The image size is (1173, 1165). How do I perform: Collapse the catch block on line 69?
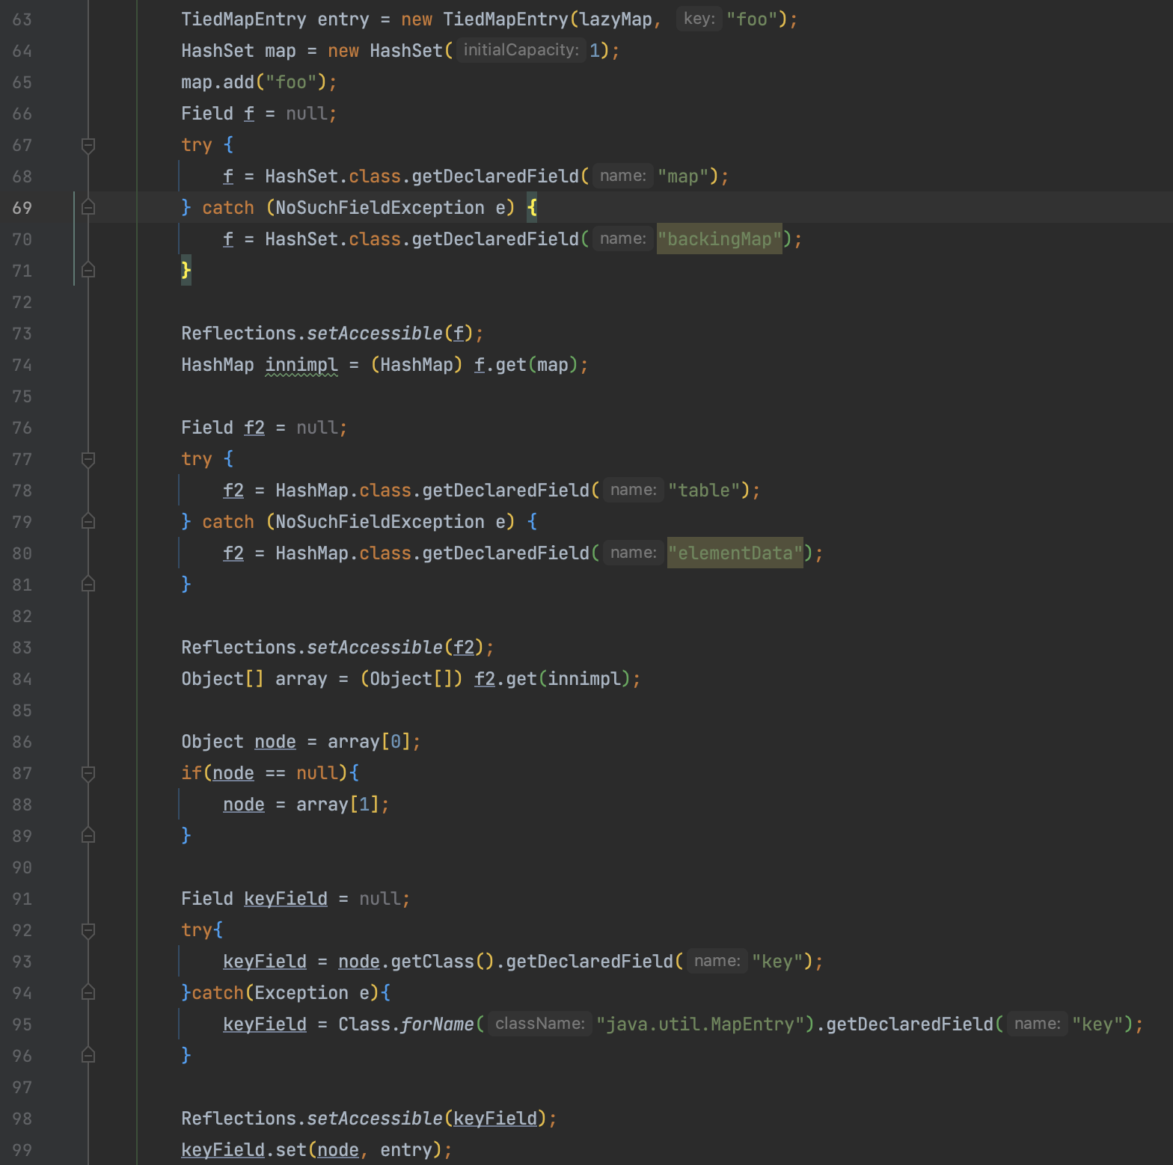coord(88,208)
